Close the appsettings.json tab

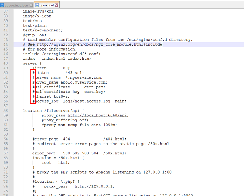click(x=31, y=5)
